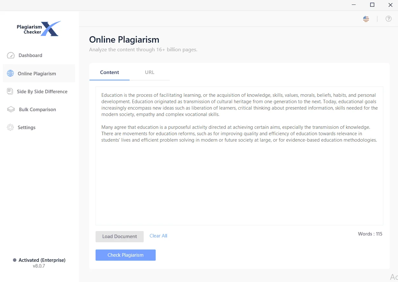Maximize the application window
398x282 pixels.
coord(372,5)
